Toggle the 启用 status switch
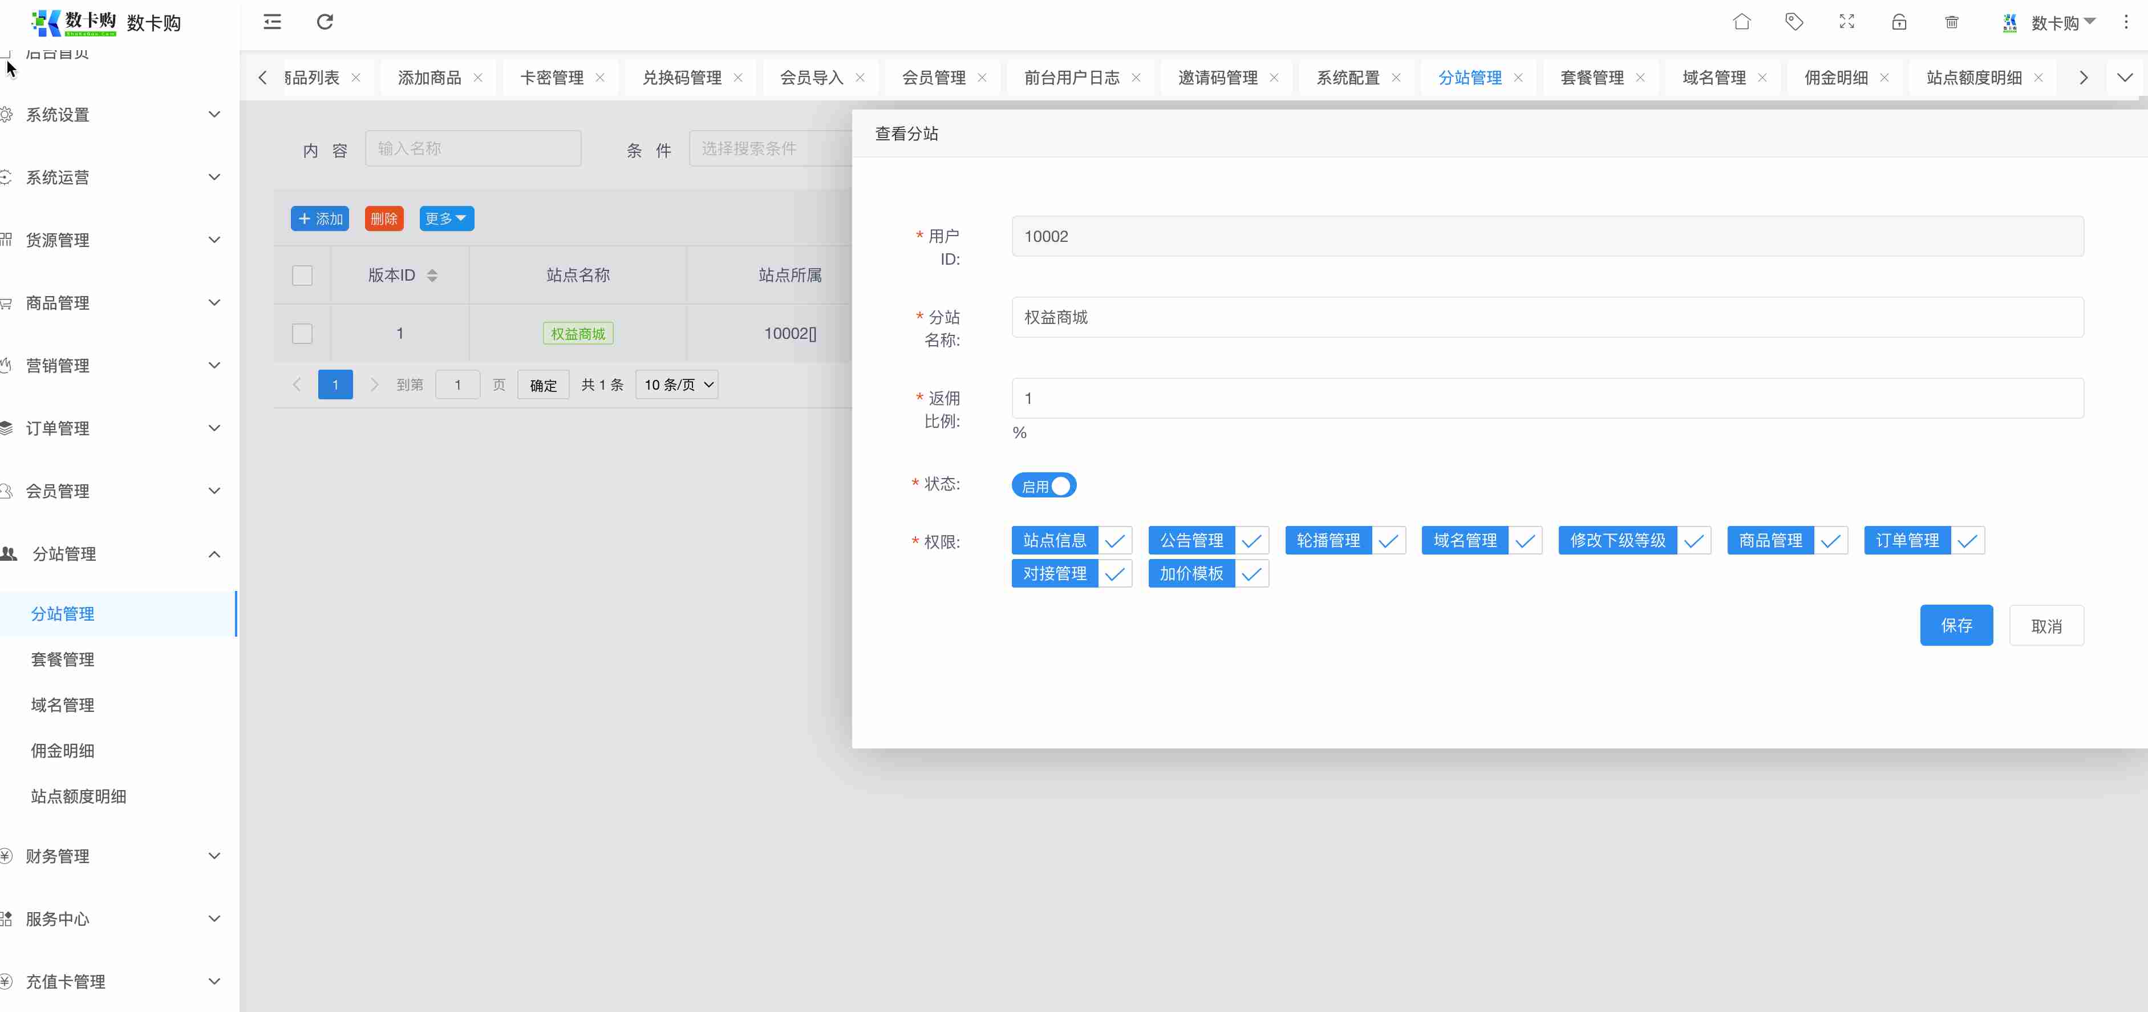Screen dimensions: 2148x1012 point(1043,485)
